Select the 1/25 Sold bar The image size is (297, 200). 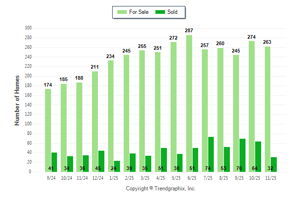tap(117, 166)
